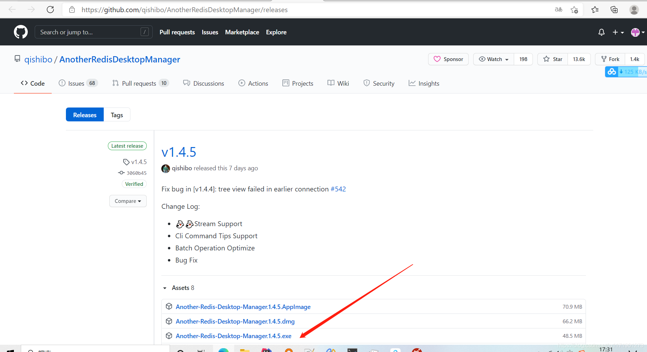Screen dimensions: 647x352
Task: Download the .dmg asset
Action: [x=235, y=321]
